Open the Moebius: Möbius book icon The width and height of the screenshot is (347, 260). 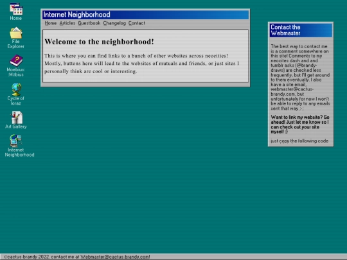click(x=16, y=66)
